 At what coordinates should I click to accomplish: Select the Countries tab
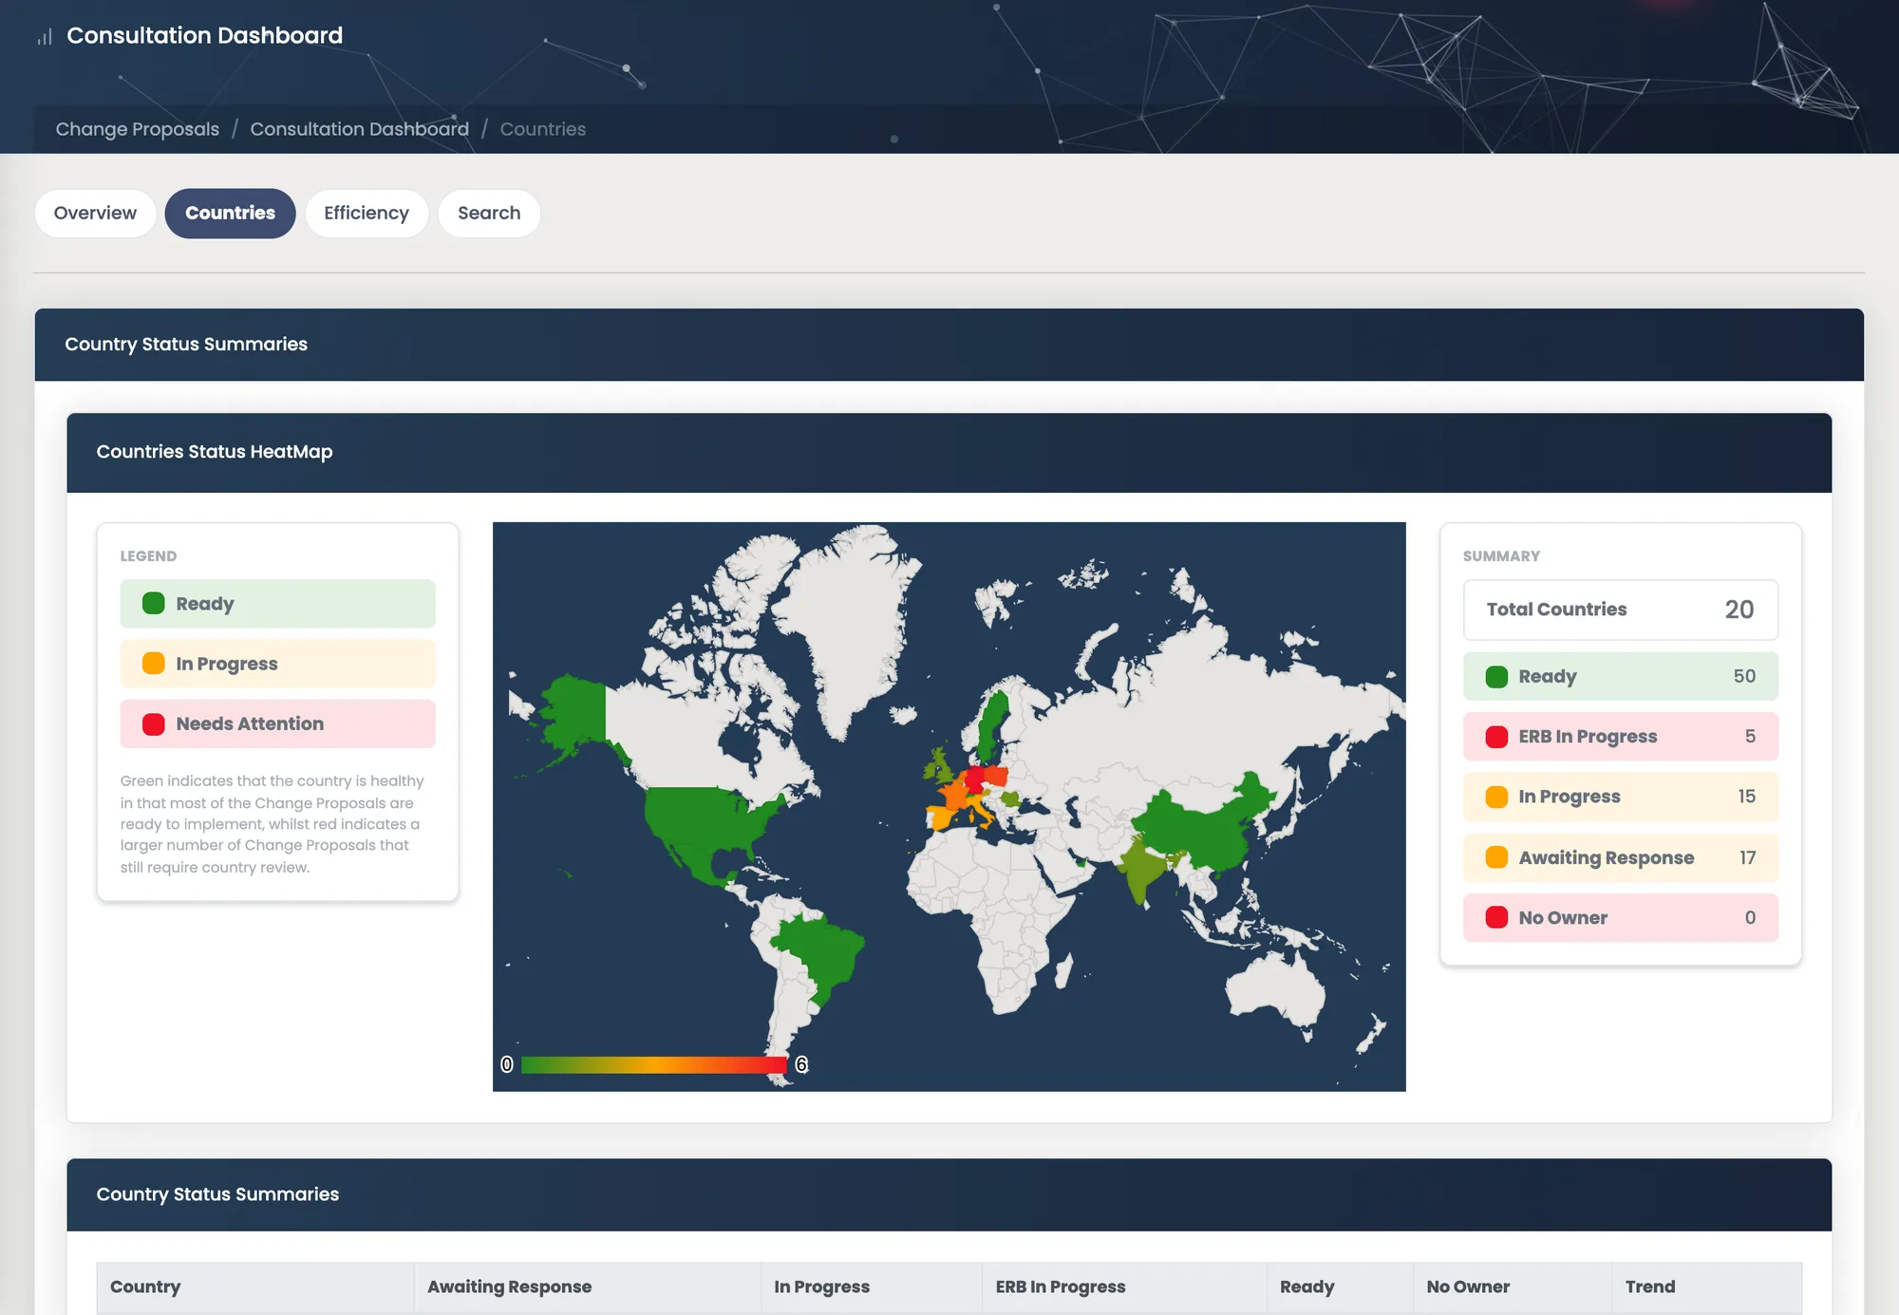[x=230, y=213]
